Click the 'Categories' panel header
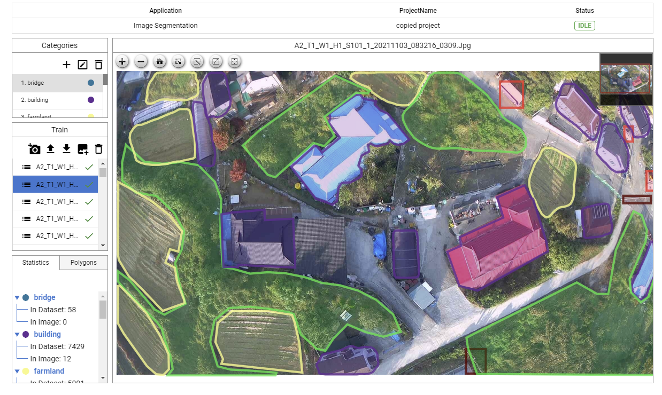Viewport: 662px width, 395px height. click(60, 45)
